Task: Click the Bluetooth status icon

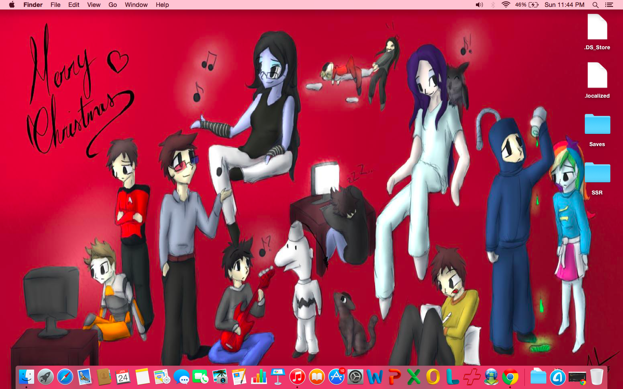Action: pyautogui.click(x=493, y=5)
